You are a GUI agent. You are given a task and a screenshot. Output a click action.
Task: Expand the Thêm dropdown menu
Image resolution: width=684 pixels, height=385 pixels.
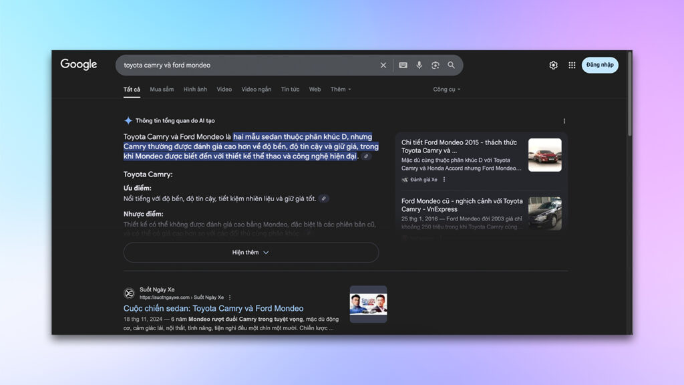click(x=341, y=90)
